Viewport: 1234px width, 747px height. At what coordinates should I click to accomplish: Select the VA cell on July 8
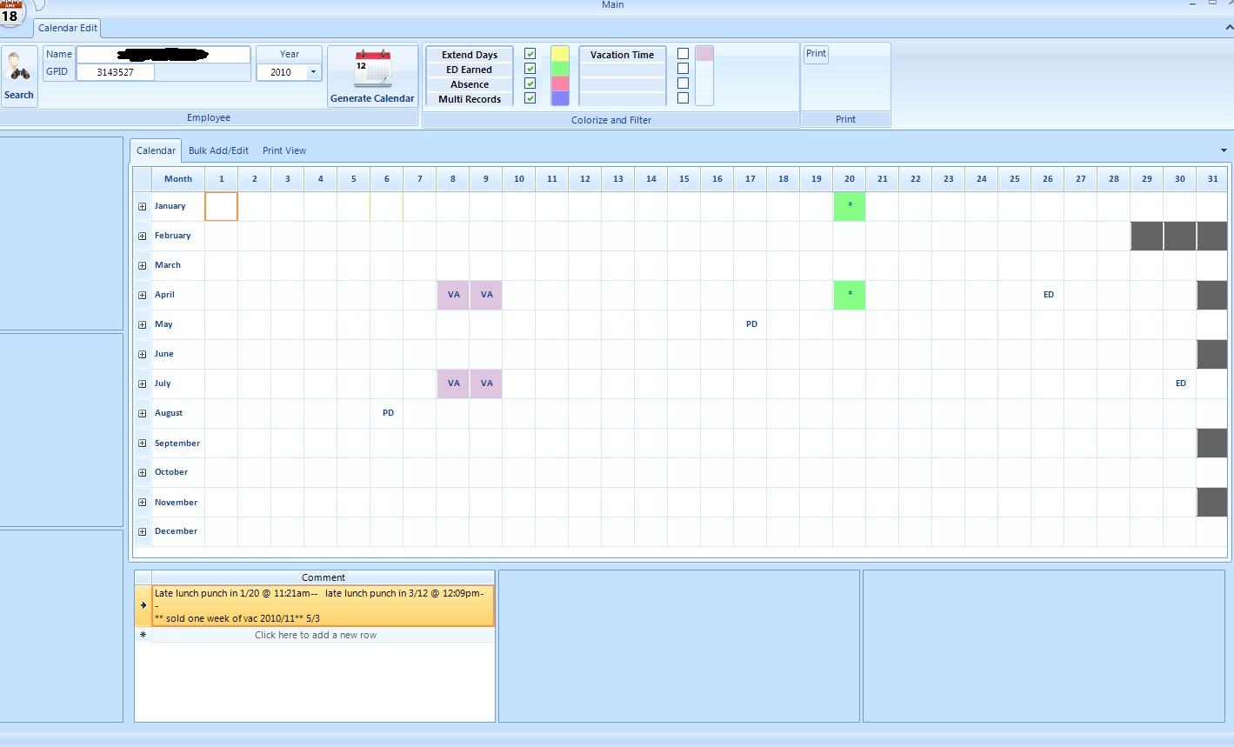(x=453, y=384)
